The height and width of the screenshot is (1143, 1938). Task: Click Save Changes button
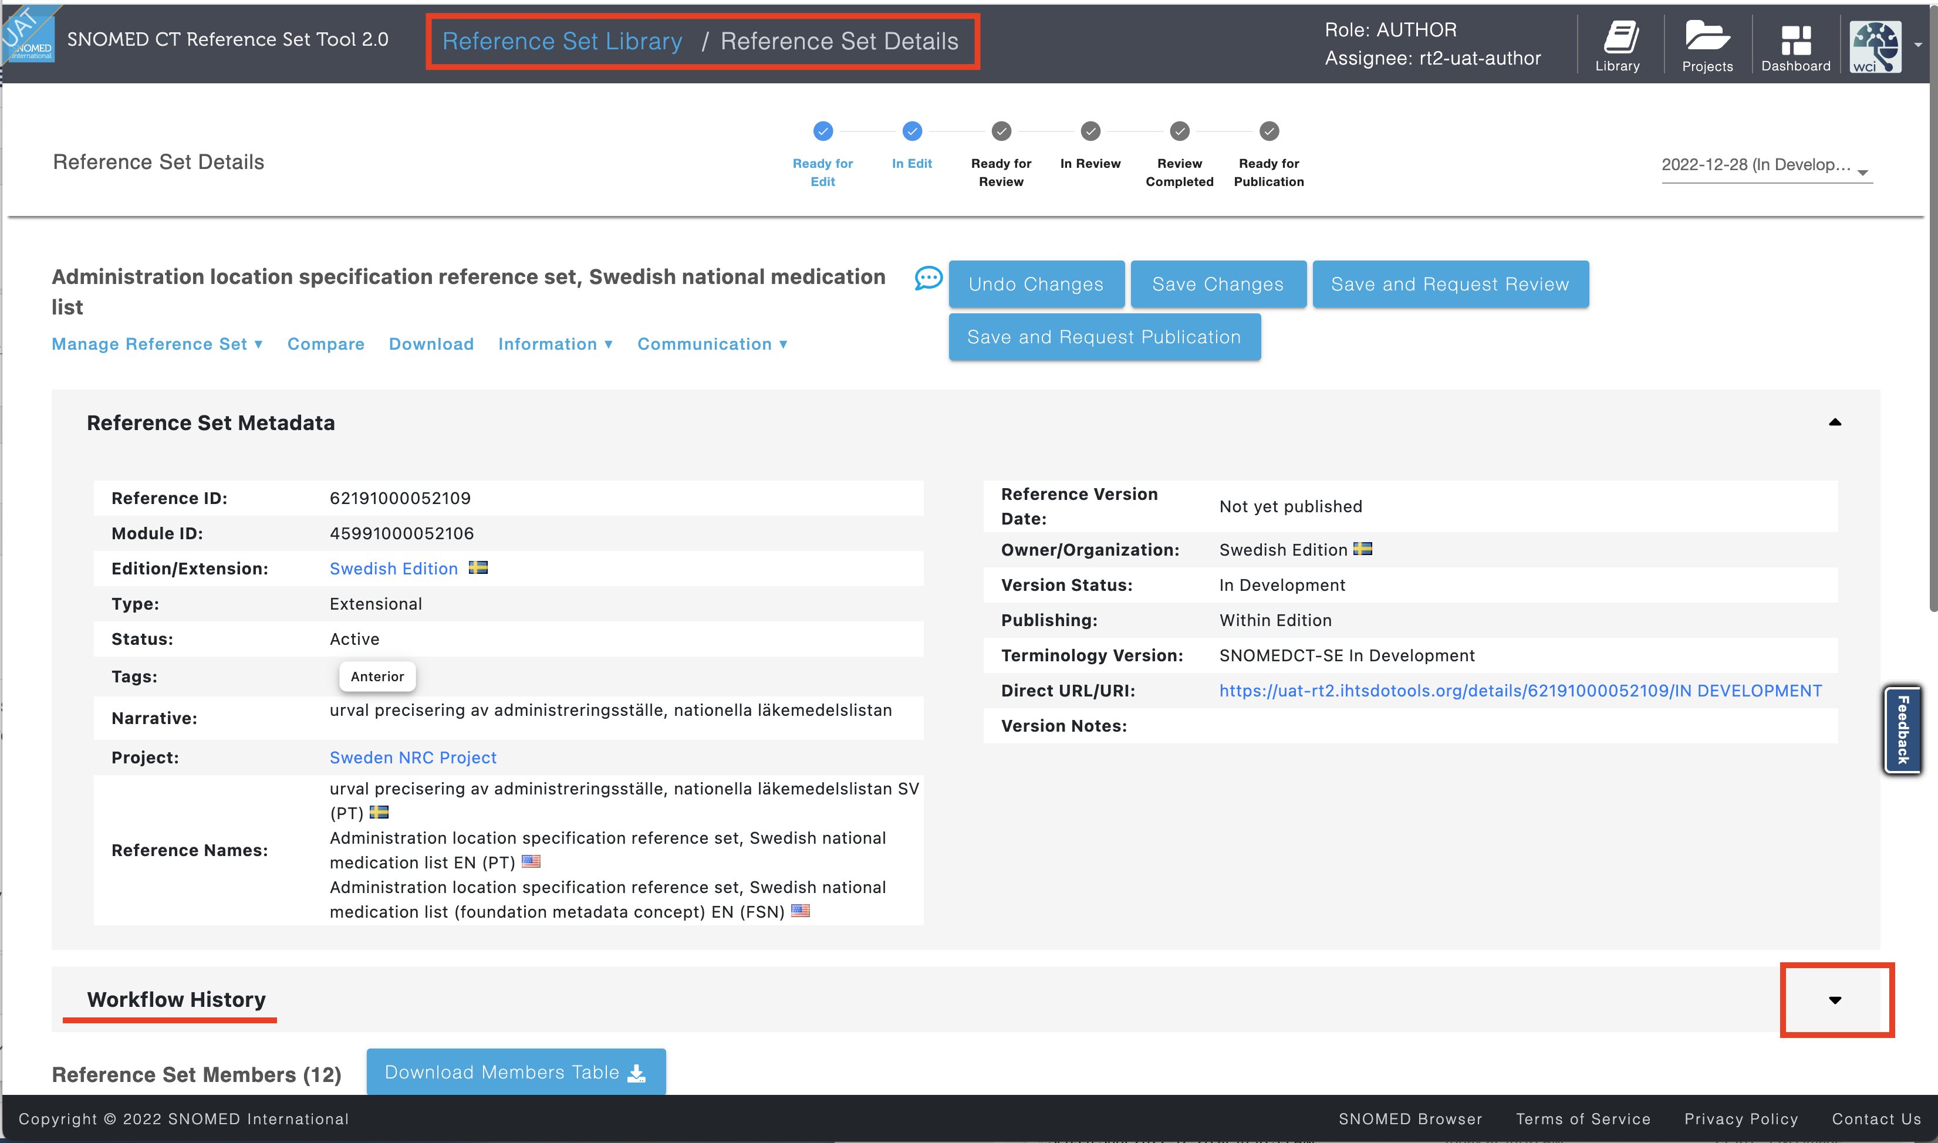[1218, 284]
